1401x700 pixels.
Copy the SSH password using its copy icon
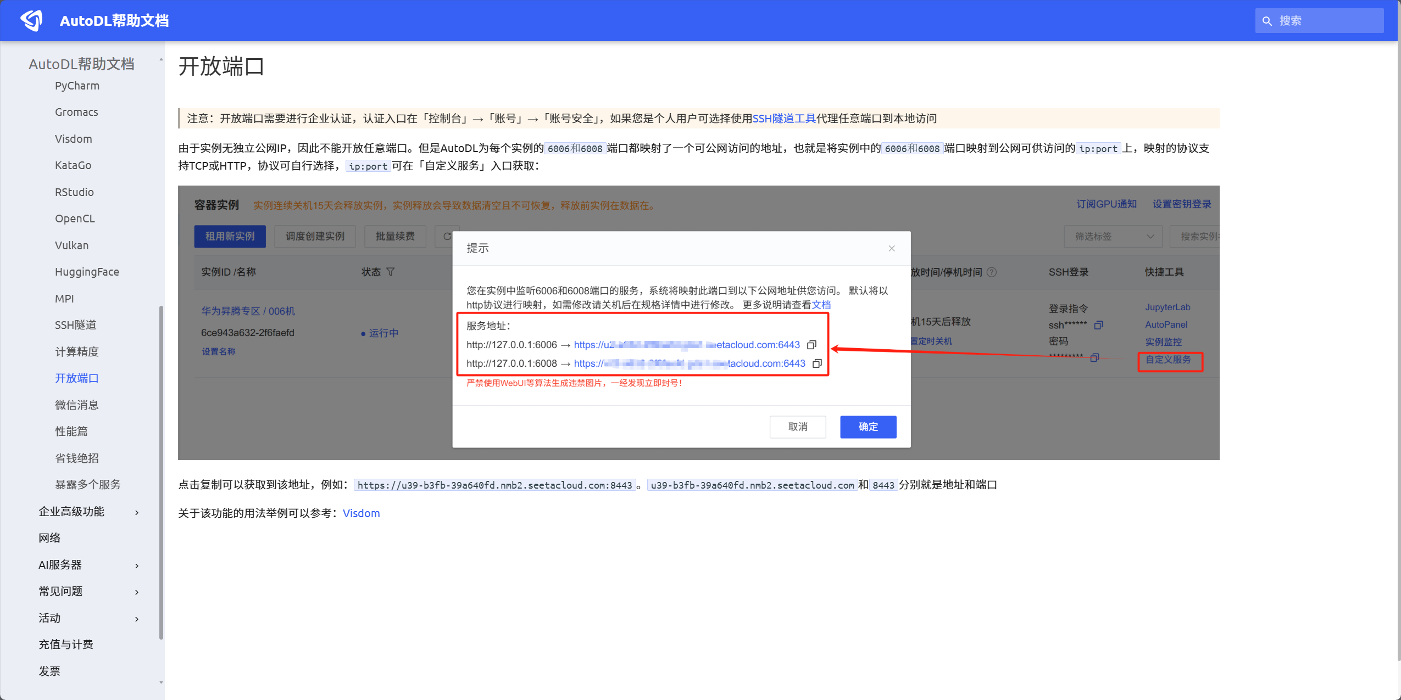[1093, 357]
